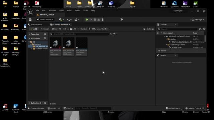Click the save search icon beside the search field
Image resolution: width=214 pixels, height=120 pixels.
coord(111,34)
